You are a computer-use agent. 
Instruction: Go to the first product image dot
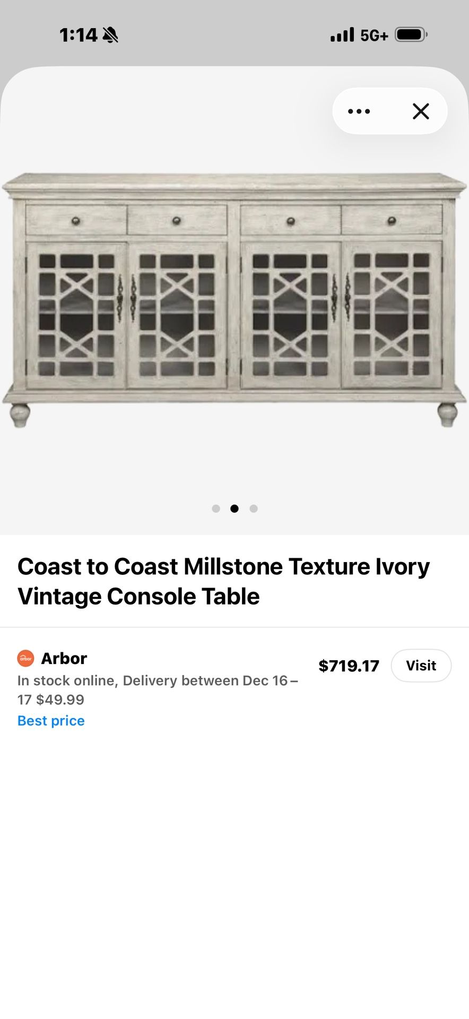point(216,508)
